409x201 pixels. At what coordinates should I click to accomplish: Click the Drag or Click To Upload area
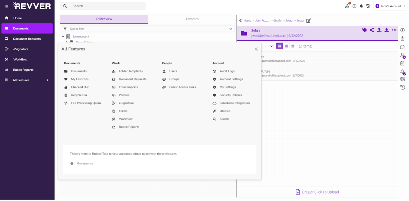pos(317,192)
